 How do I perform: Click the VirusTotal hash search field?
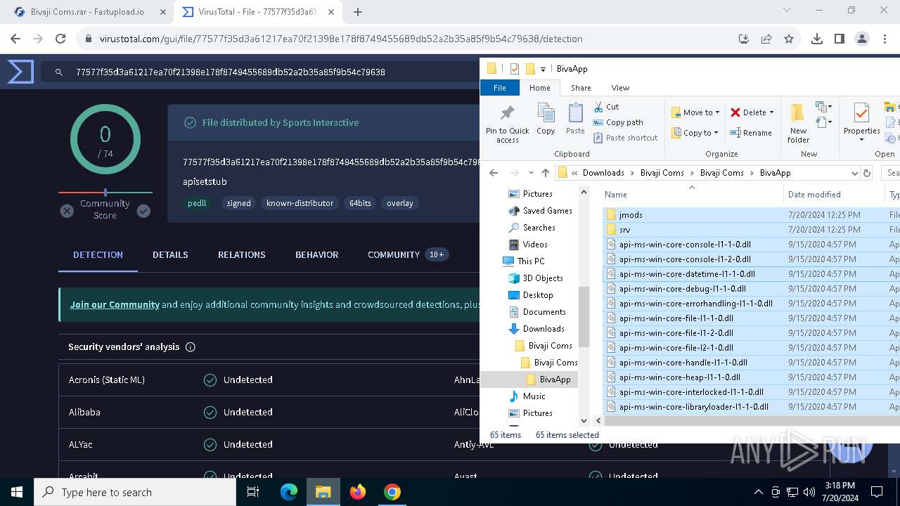coord(230,72)
